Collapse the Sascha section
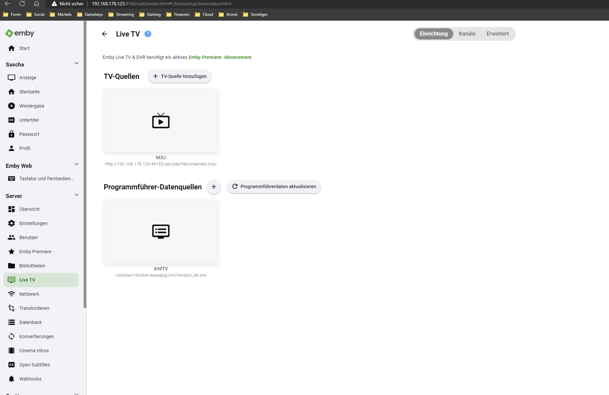Screen dimensions: 609x395 (x=76, y=63)
